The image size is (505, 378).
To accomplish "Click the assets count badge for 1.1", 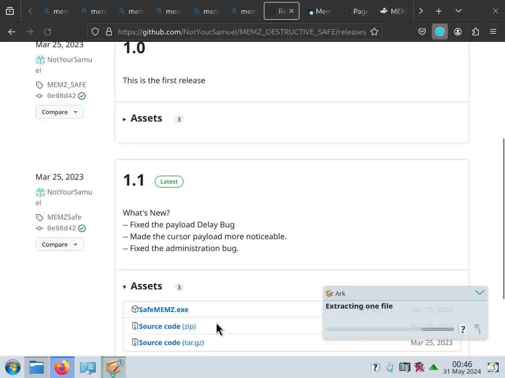I will [179, 287].
